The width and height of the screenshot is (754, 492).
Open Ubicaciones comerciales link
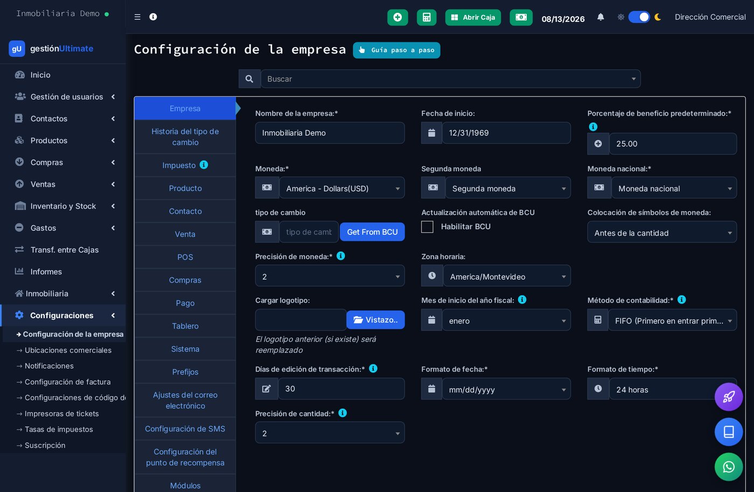(68, 350)
